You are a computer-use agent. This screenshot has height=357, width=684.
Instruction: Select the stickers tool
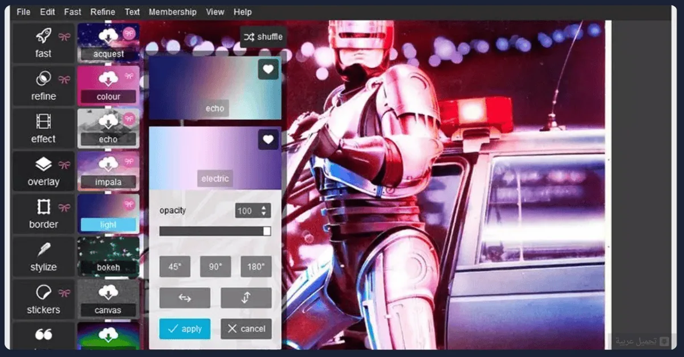[43, 299]
